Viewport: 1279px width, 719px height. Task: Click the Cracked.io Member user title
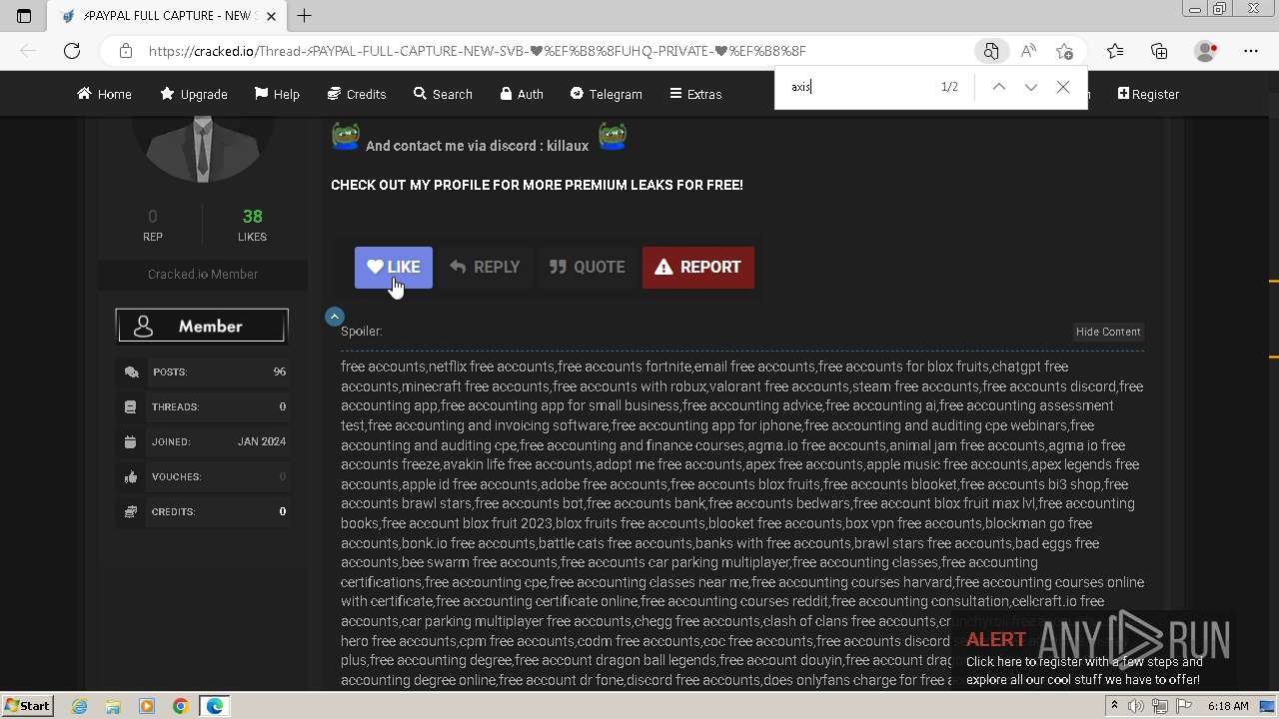(203, 274)
